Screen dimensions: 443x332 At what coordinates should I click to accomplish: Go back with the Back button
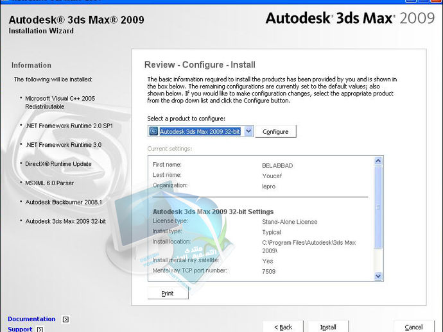(x=282, y=327)
